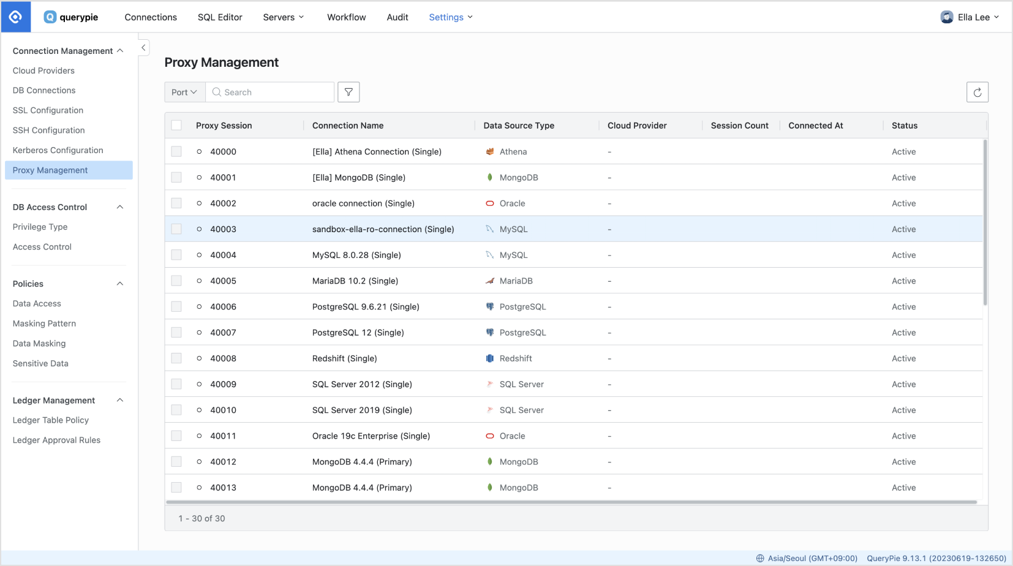The height and width of the screenshot is (566, 1013).
Task: Click the Ella Lee avatar icon
Action: pyautogui.click(x=947, y=17)
